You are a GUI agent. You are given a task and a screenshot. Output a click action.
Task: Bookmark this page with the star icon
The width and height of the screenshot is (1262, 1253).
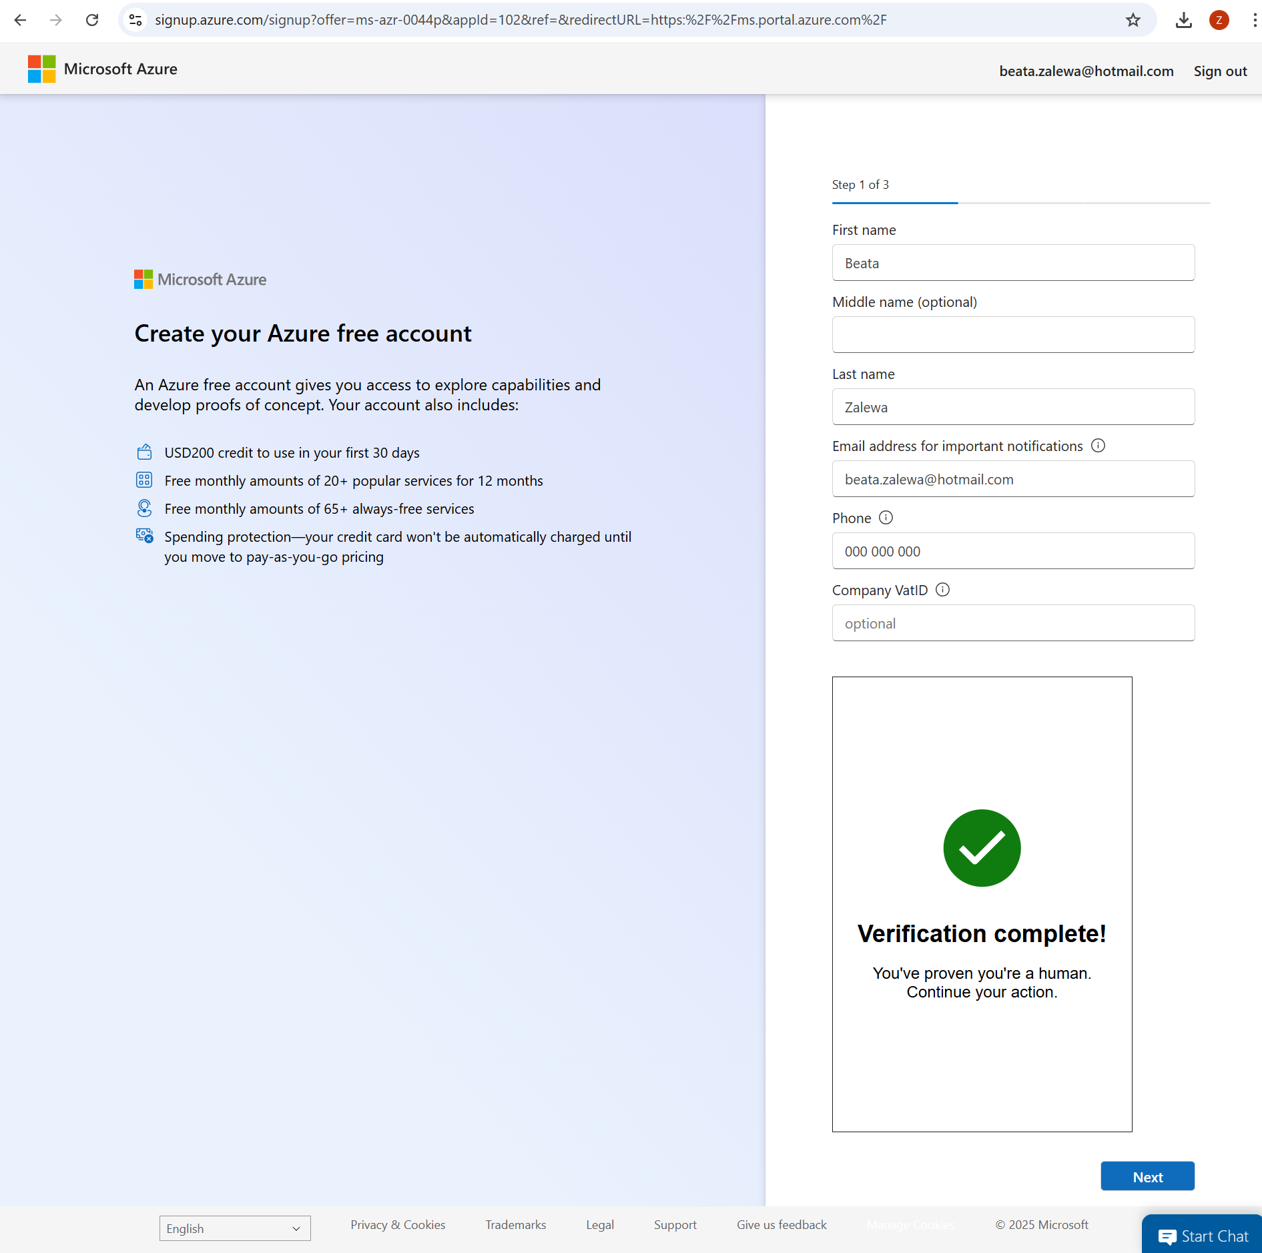(1133, 20)
